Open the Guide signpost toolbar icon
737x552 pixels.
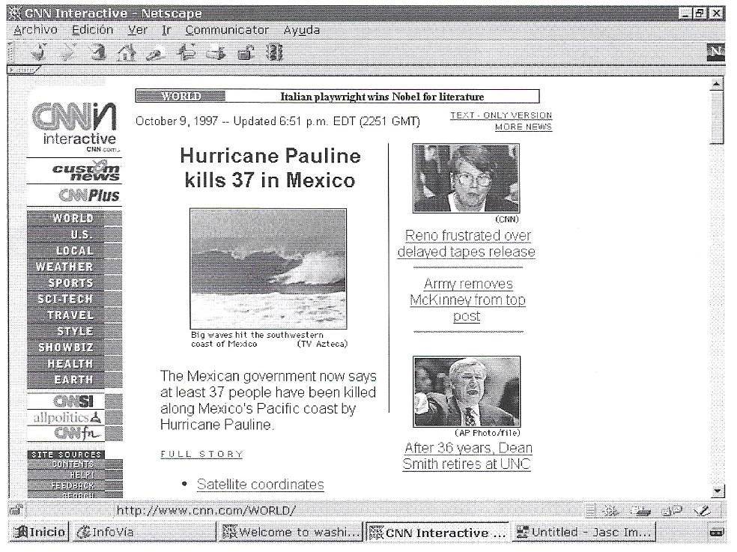186,52
